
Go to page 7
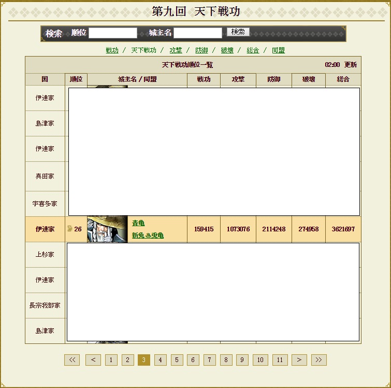[x=209, y=360]
